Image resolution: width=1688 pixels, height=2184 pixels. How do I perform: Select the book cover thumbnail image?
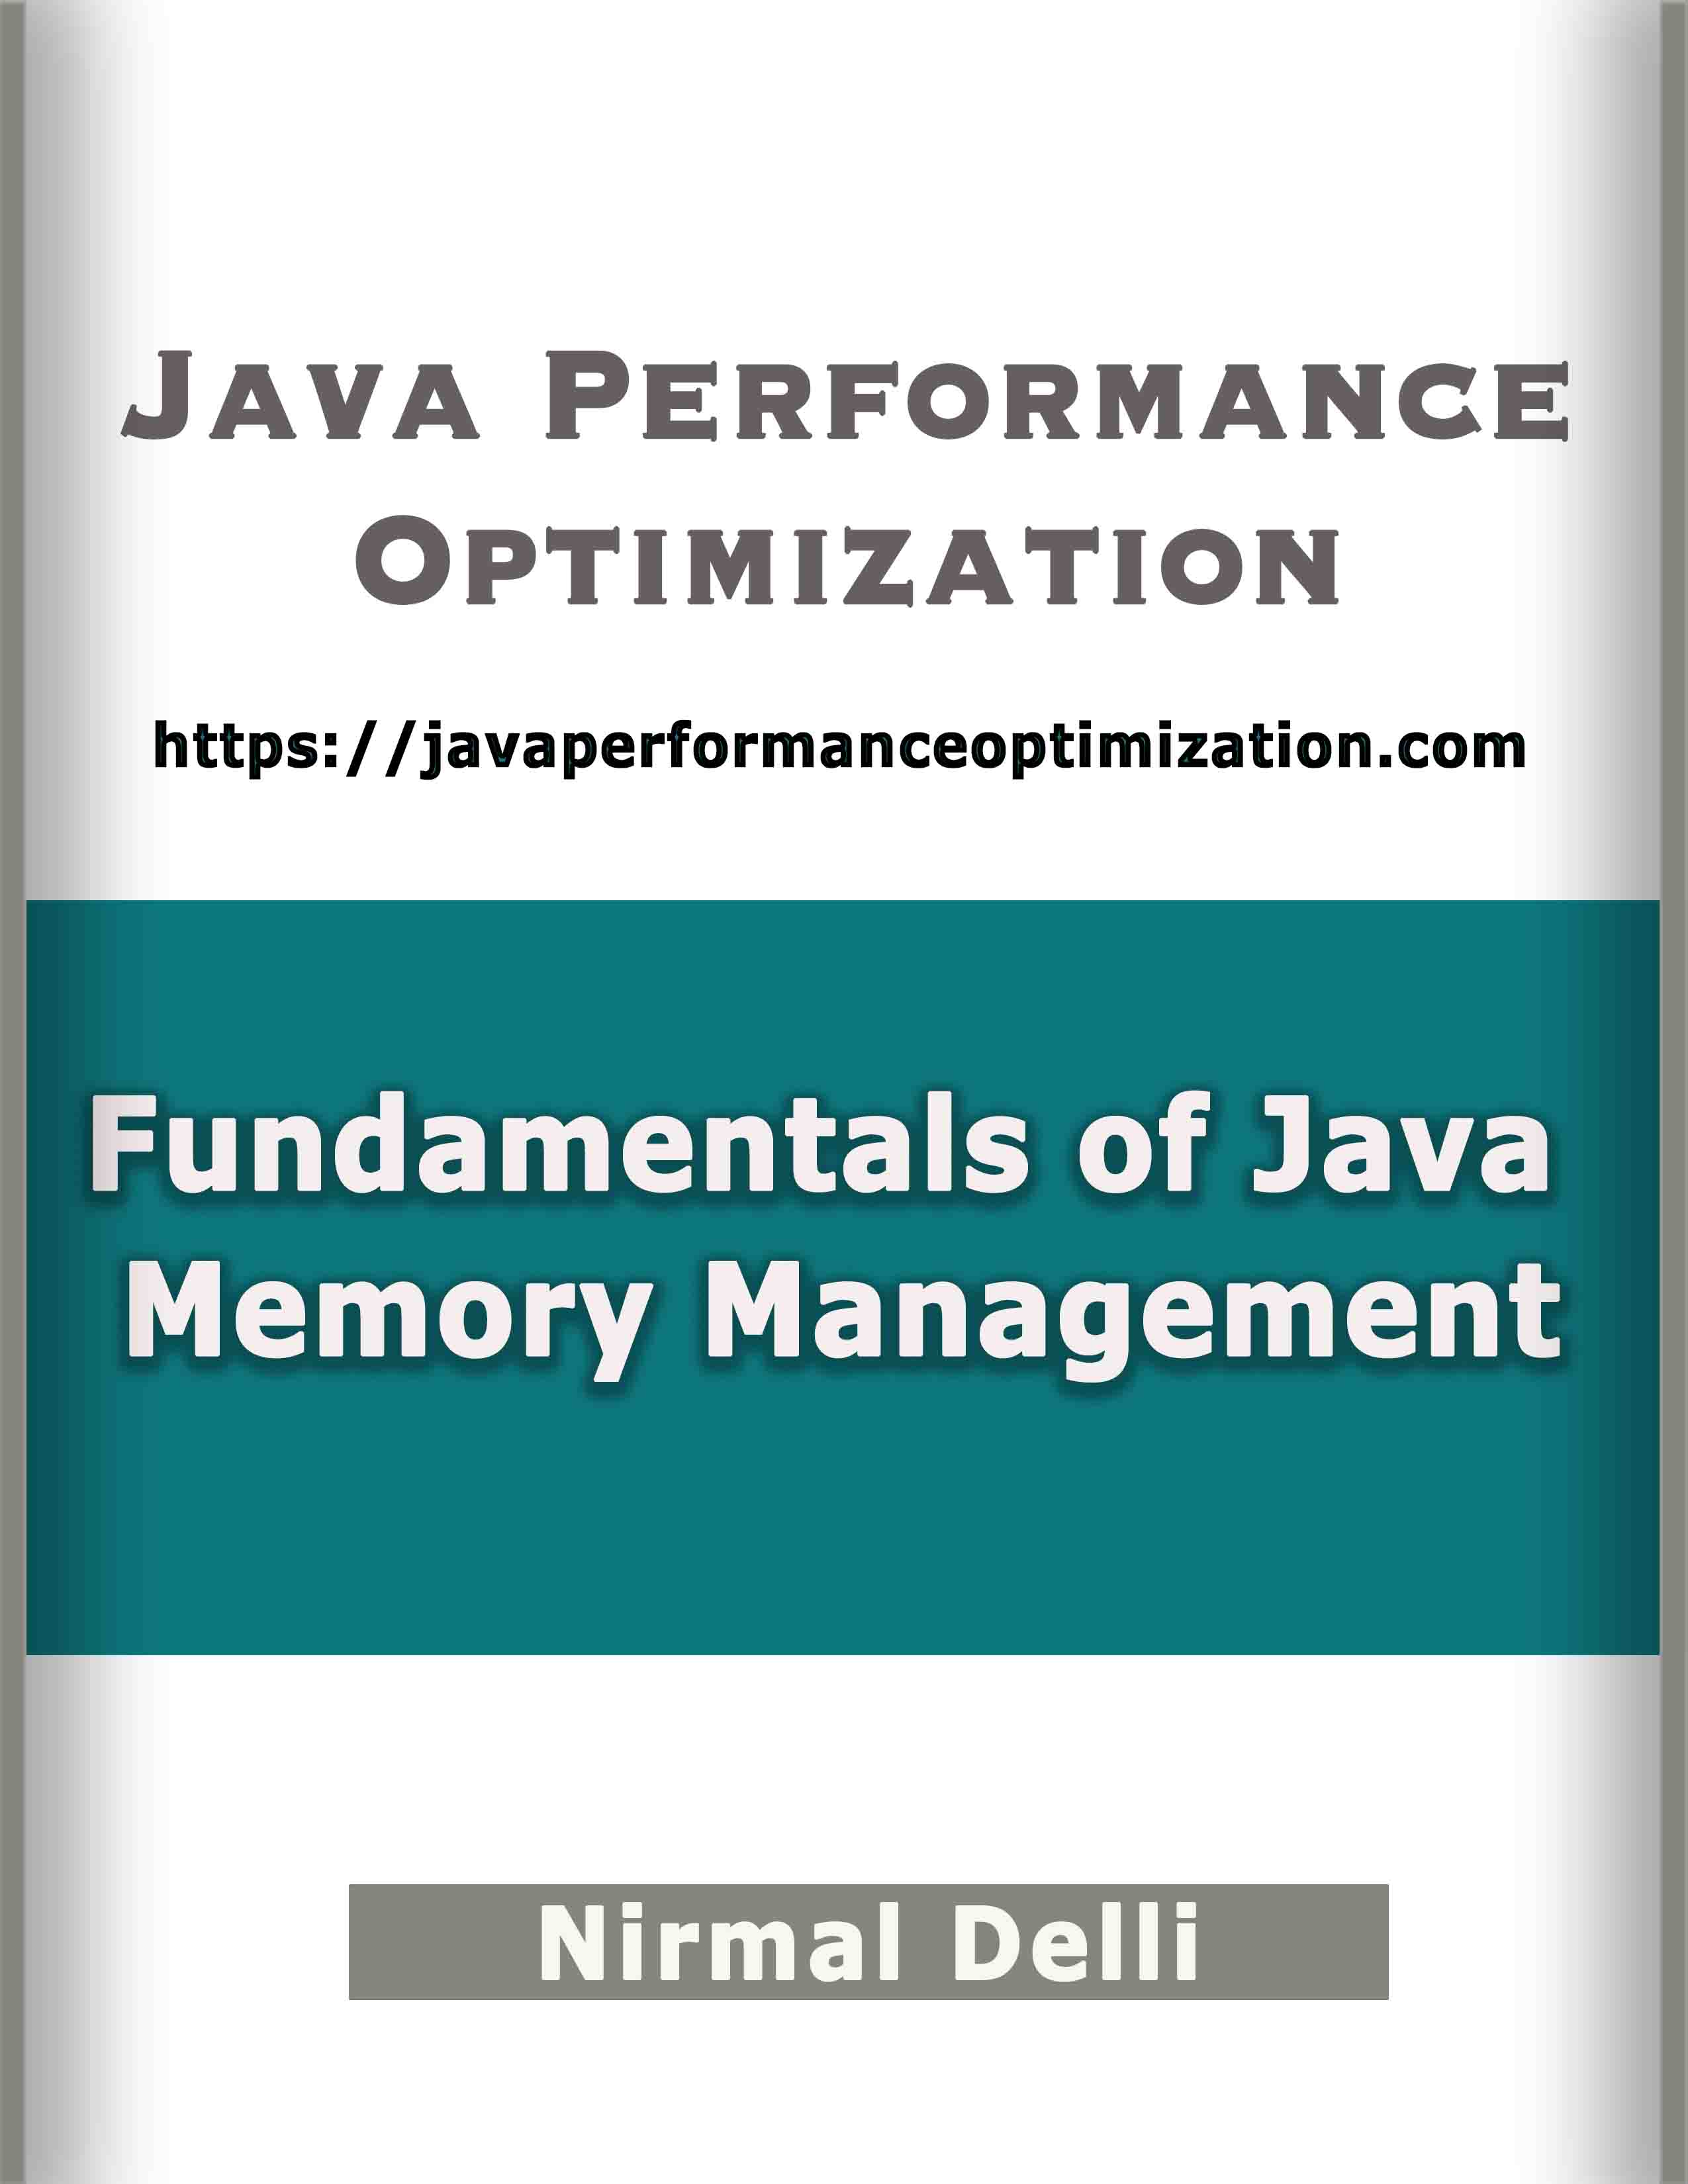pos(844,1092)
